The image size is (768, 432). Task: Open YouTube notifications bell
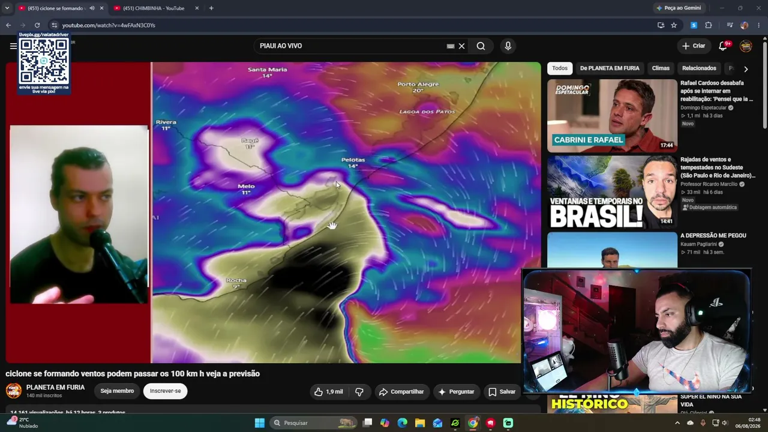723,46
